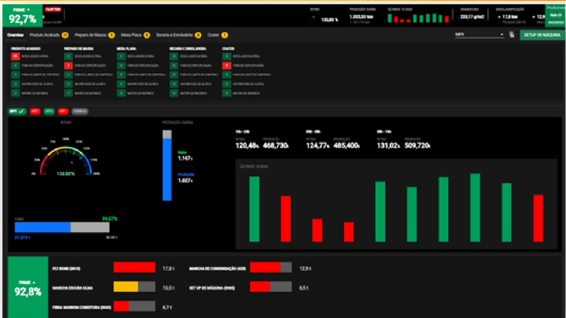Click red Fora de Especificação box under Preparo de Massa

(68, 65)
